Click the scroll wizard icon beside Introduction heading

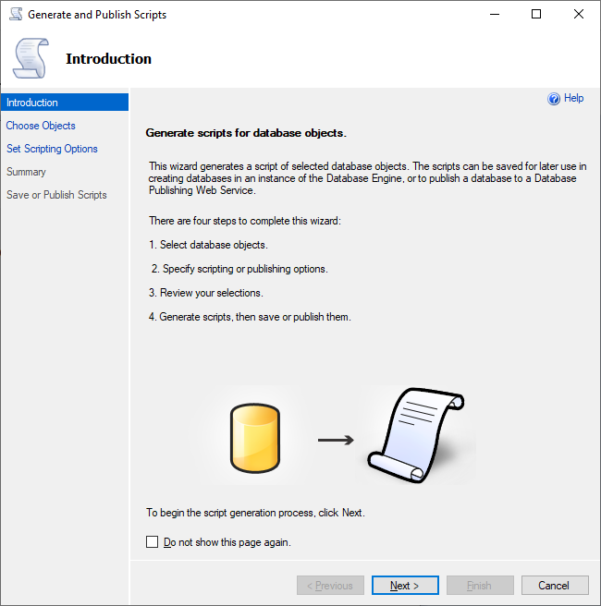tap(30, 59)
